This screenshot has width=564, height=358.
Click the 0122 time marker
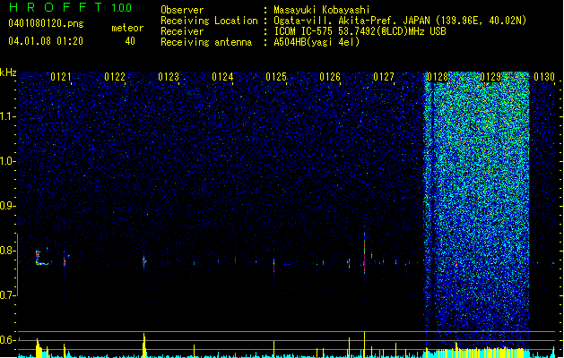pos(115,77)
